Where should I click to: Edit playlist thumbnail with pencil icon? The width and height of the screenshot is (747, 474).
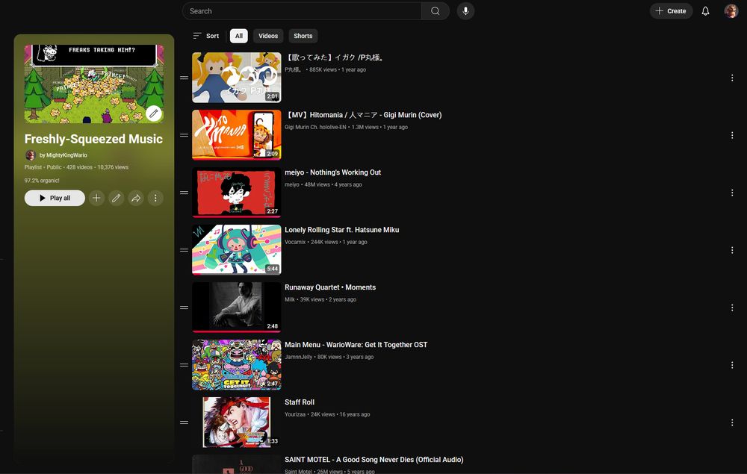tap(153, 113)
